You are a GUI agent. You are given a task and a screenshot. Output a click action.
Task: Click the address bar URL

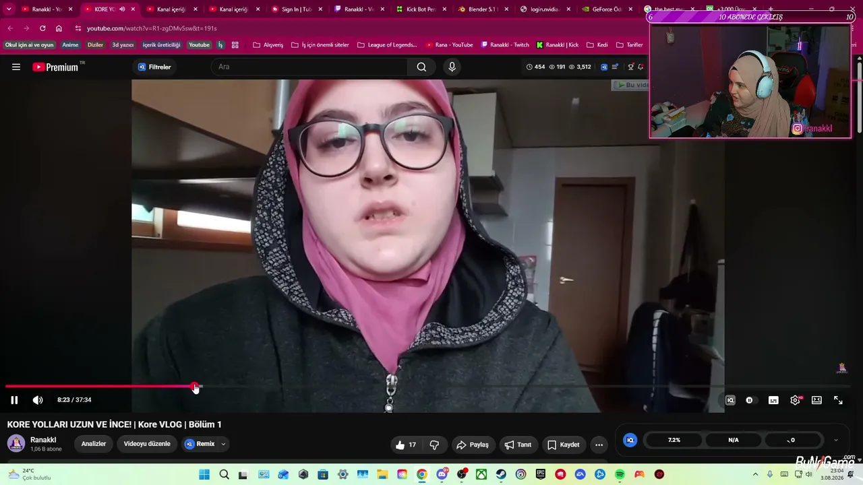[152, 28]
